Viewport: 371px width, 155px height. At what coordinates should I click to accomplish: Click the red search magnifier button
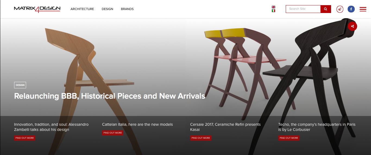(x=326, y=9)
